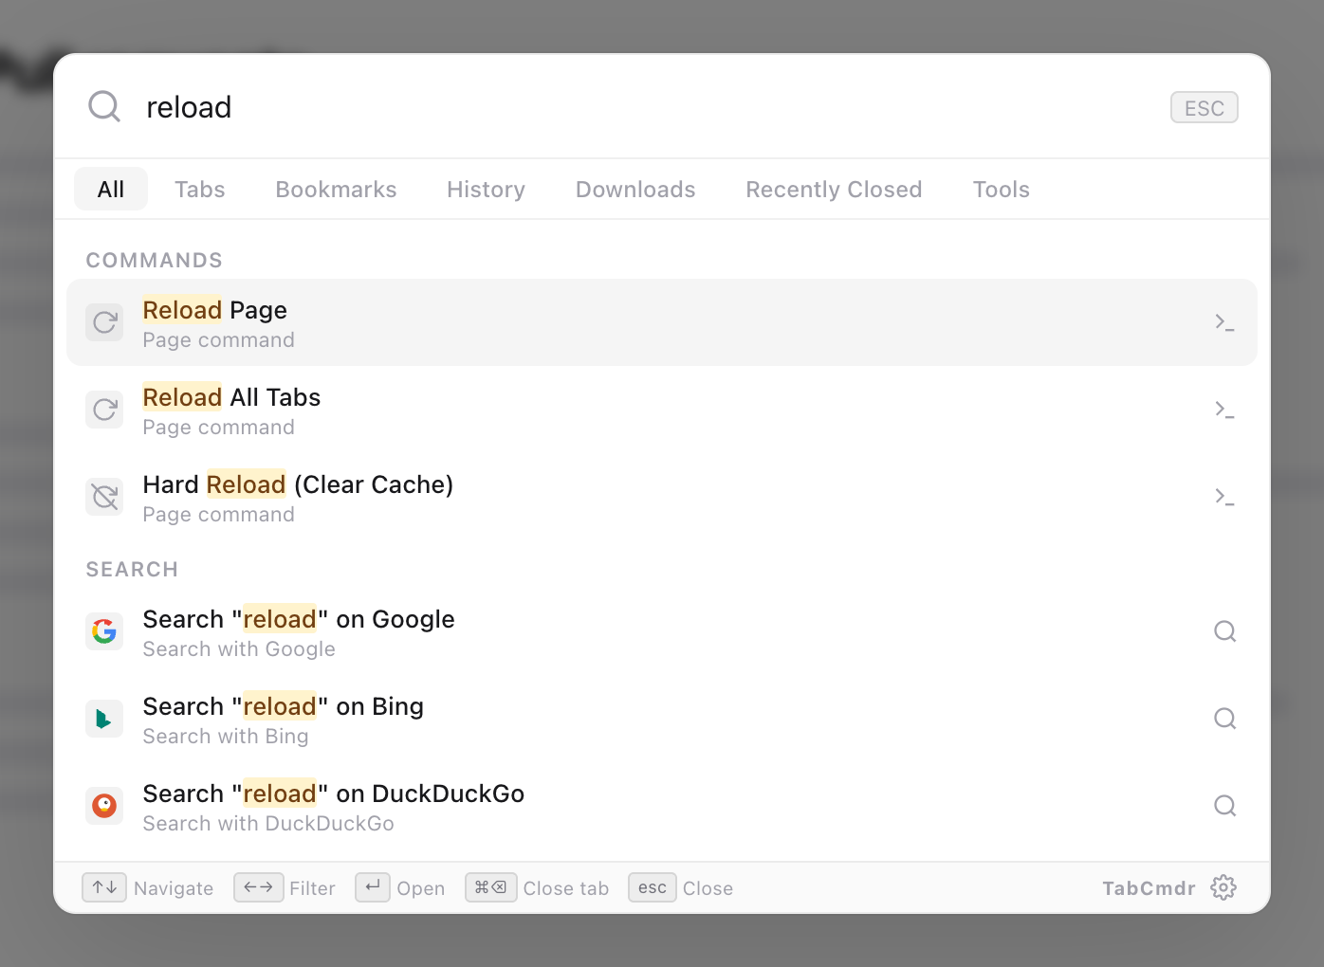Click the search magnifier icon beside reload

pos(104,106)
